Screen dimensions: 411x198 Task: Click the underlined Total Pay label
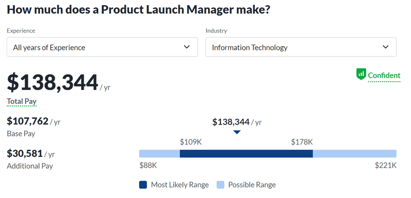pyautogui.click(x=22, y=101)
